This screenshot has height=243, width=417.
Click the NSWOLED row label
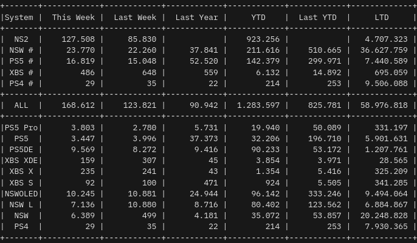click(21, 194)
